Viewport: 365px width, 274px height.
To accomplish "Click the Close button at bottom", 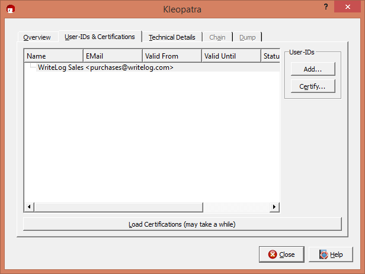I will 281,254.
